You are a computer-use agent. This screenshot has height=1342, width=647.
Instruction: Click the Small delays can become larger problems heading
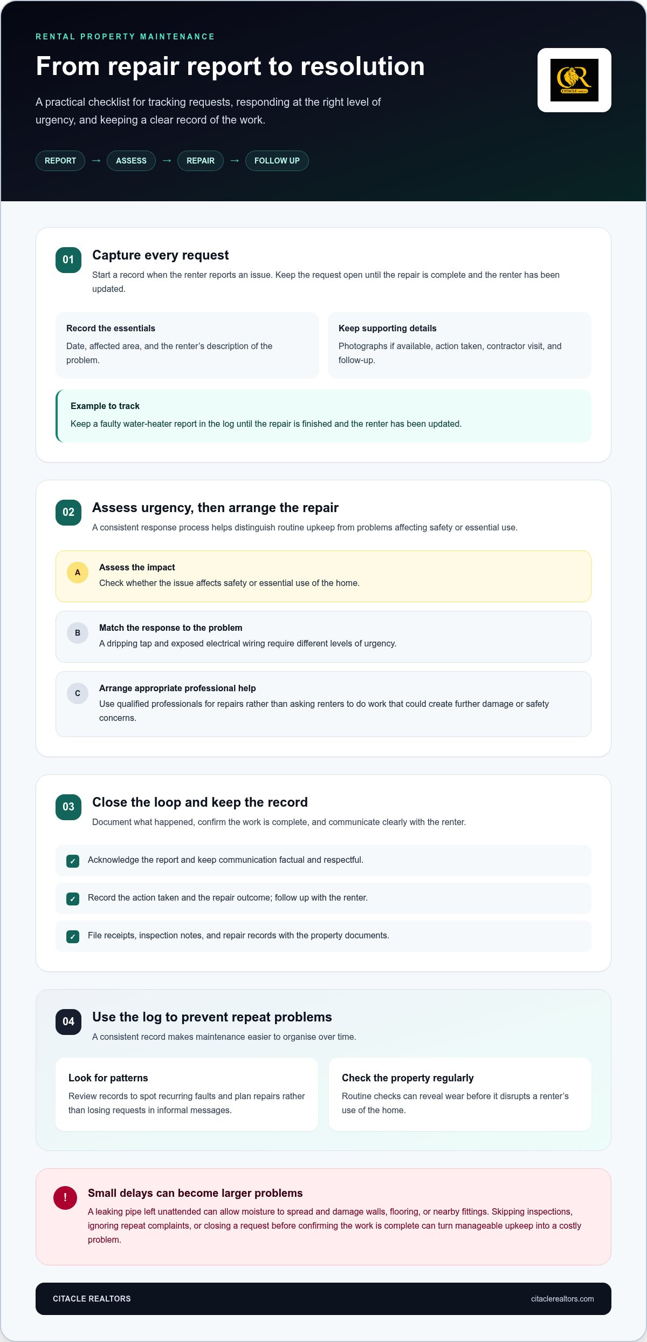195,1193
